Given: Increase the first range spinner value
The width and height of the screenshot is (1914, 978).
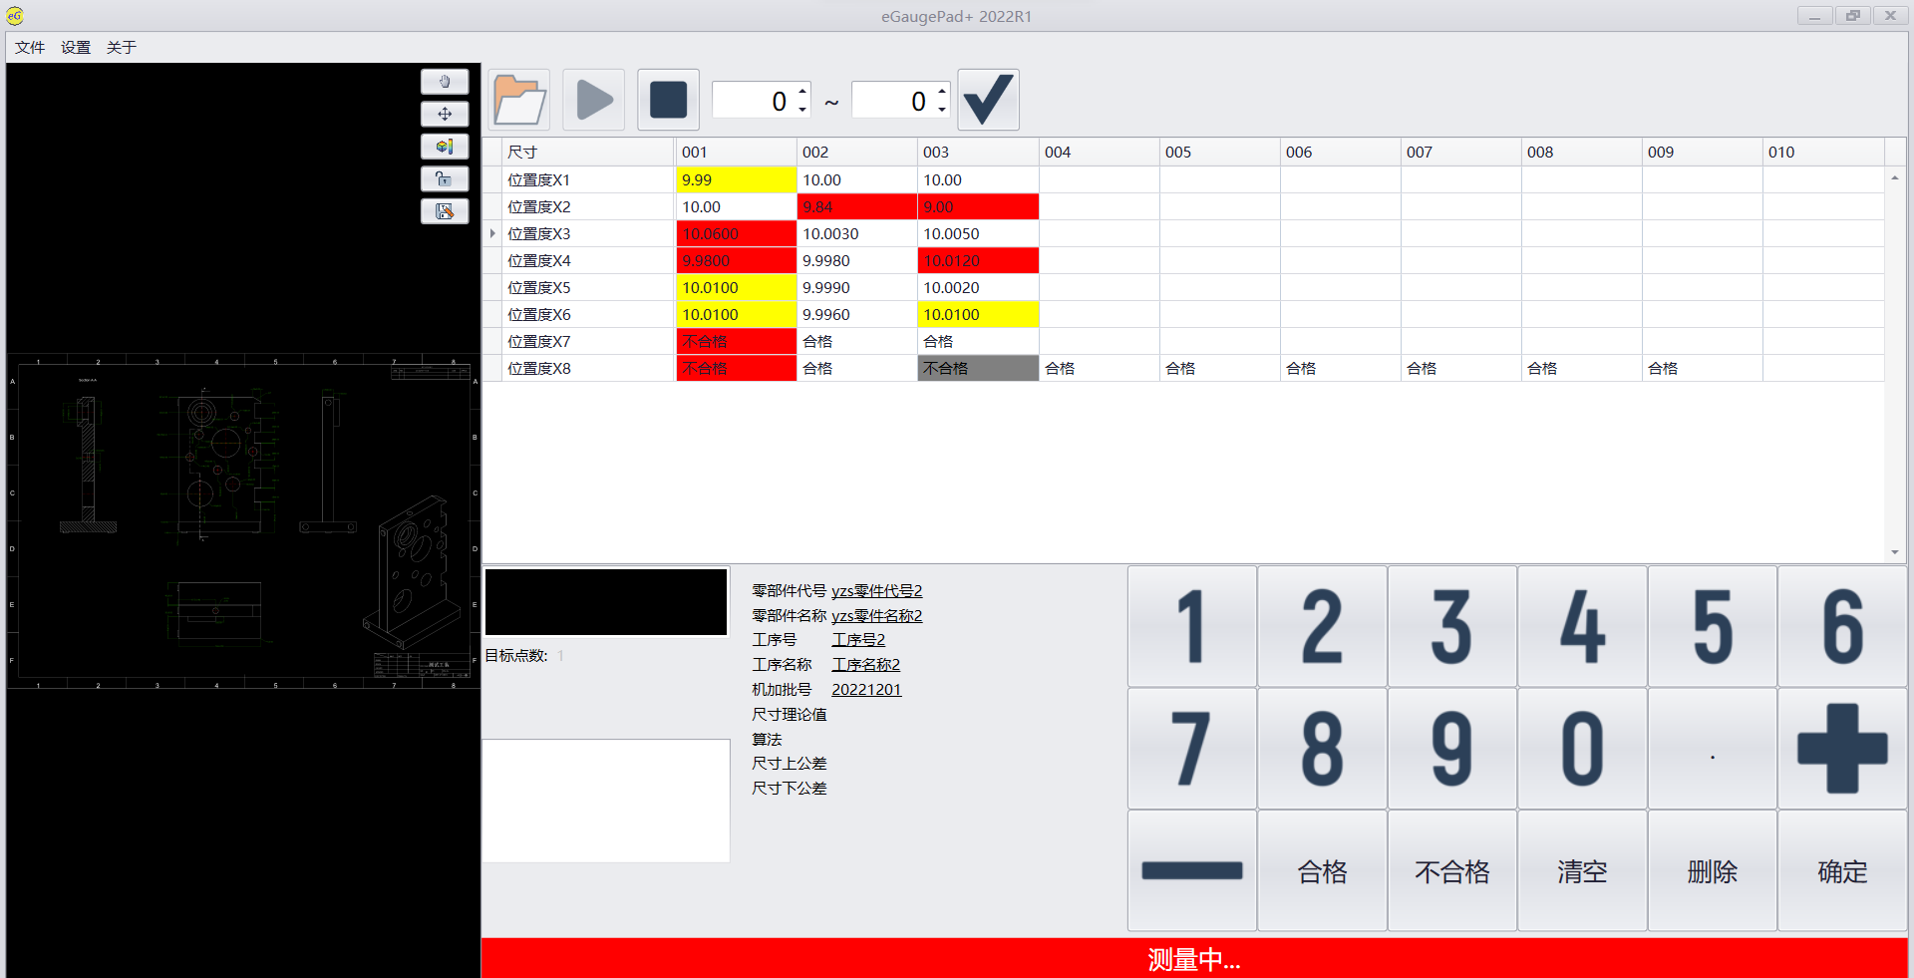Looking at the screenshot, I should [802, 92].
